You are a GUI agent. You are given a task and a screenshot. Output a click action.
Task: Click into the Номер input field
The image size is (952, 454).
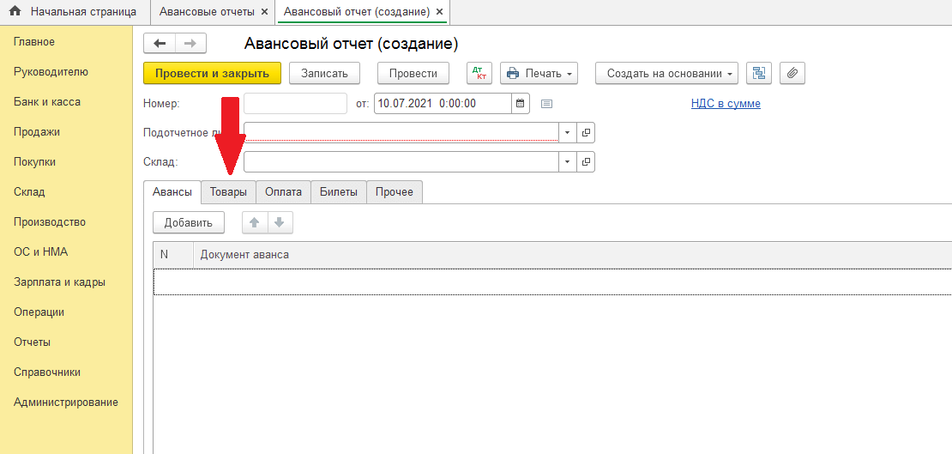(295, 104)
